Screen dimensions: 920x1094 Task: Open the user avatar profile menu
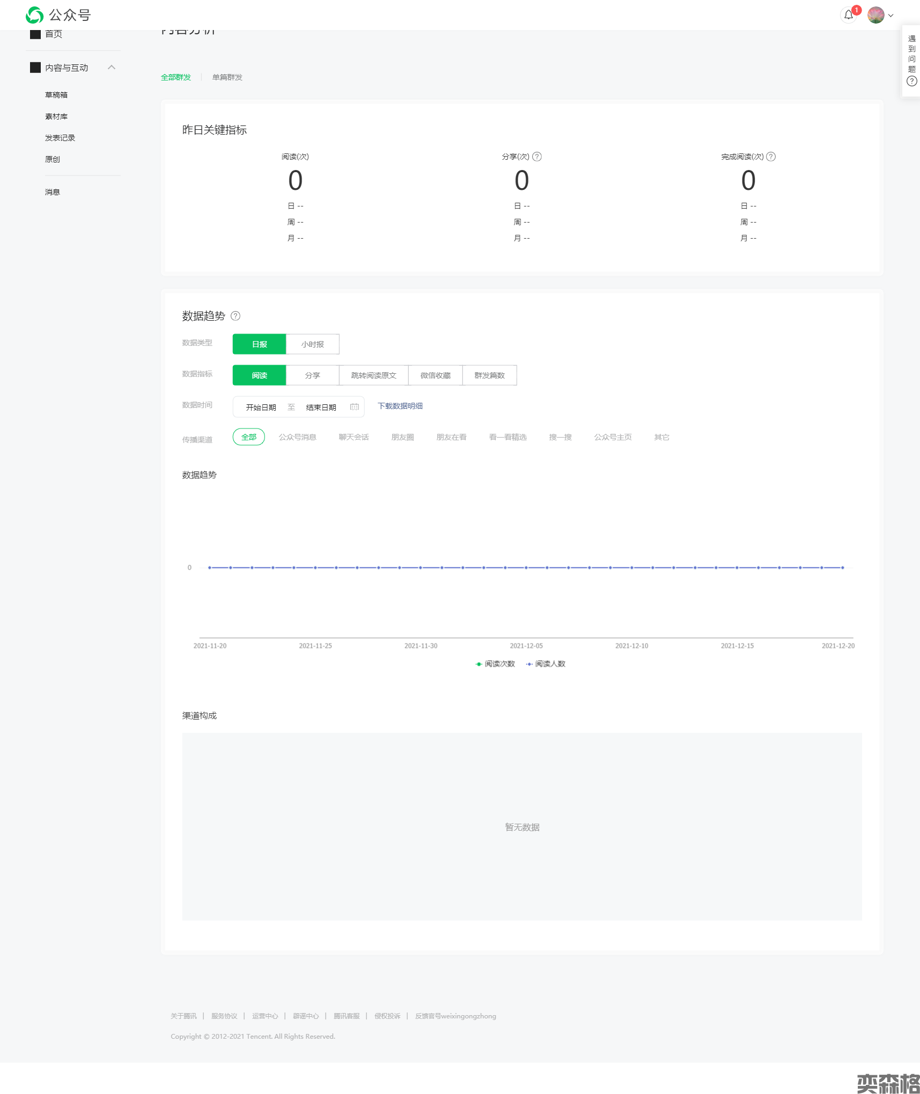click(875, 15)
